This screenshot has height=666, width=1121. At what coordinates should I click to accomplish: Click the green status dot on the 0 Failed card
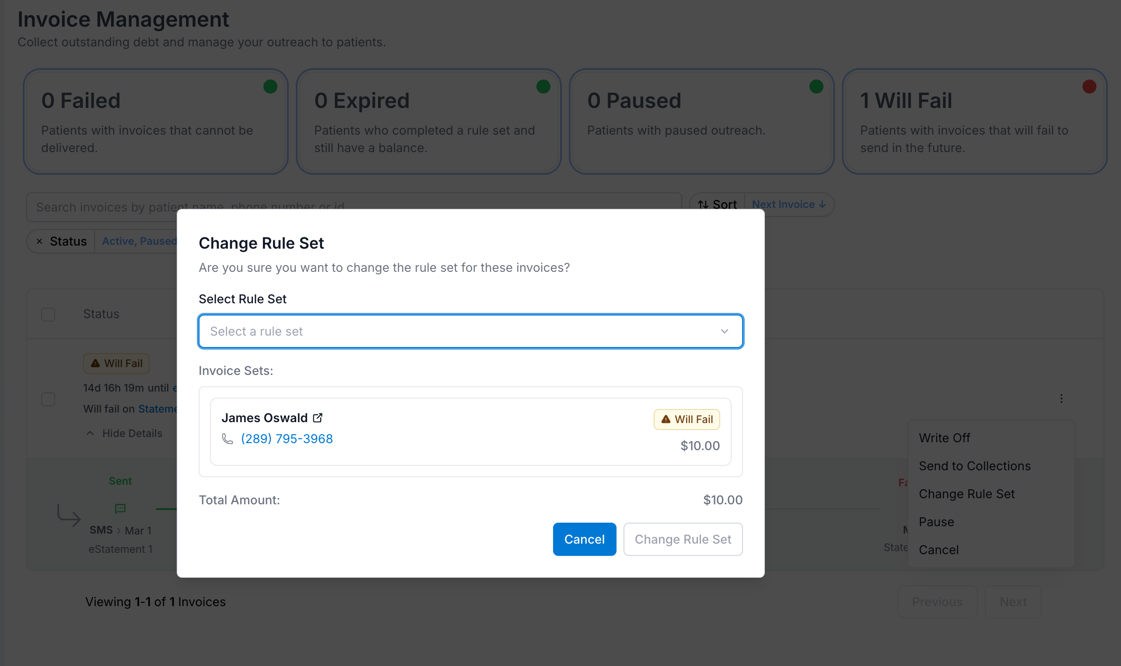[x=270, y=86]
